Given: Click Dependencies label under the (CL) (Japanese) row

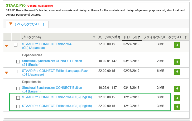Looking at the screenshot, I should pyautogui.click(x=32, y=55).
